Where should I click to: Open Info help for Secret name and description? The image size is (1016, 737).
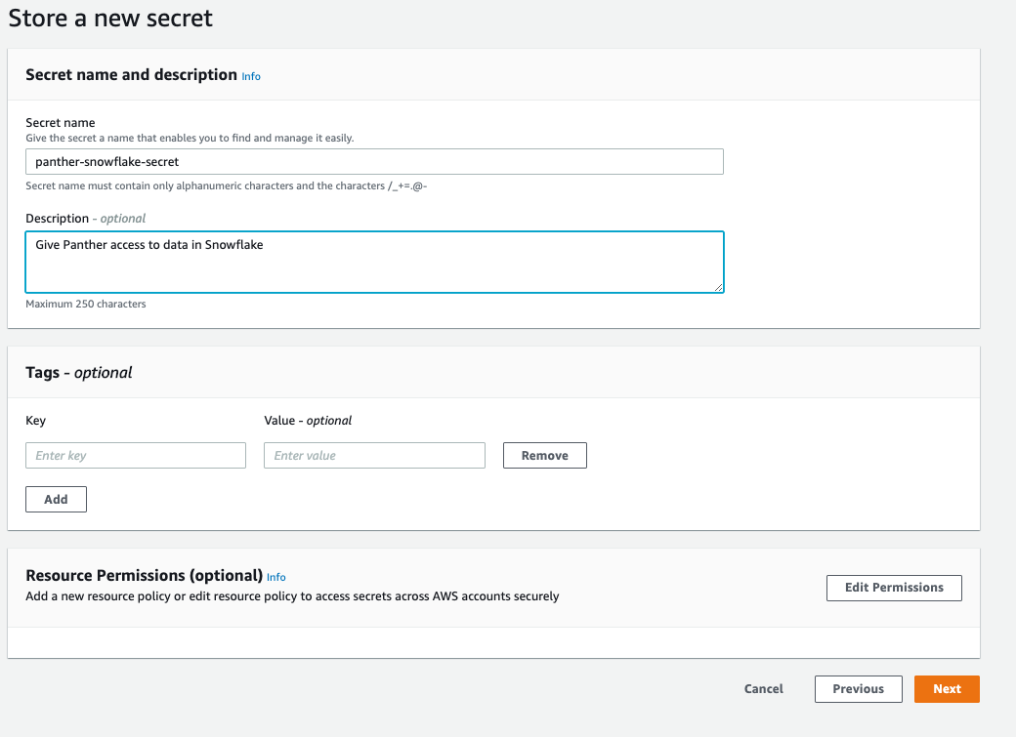pyautogui.click(x=251, y=76)
